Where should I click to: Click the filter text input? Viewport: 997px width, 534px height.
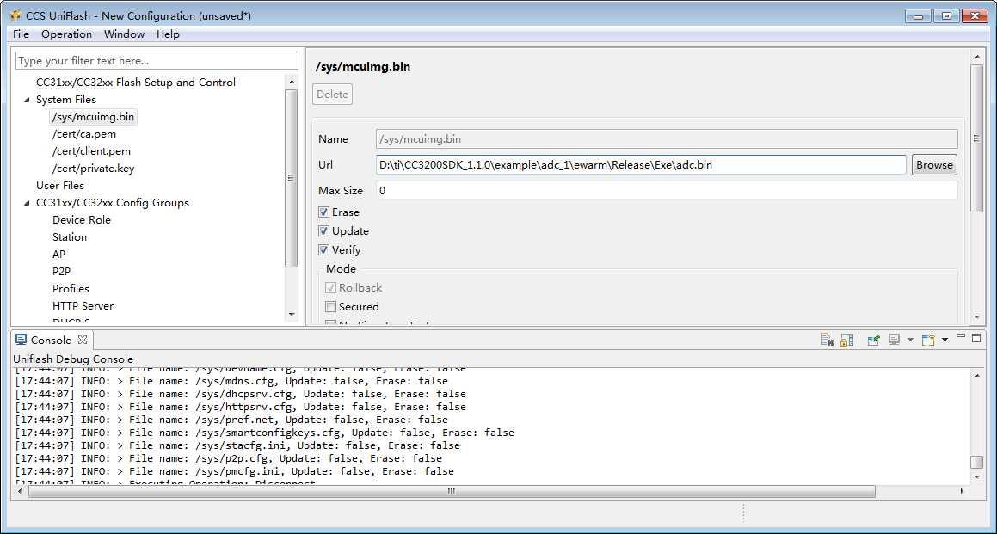157,61
